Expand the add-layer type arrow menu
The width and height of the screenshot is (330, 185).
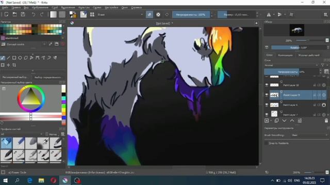click(271, 121)
